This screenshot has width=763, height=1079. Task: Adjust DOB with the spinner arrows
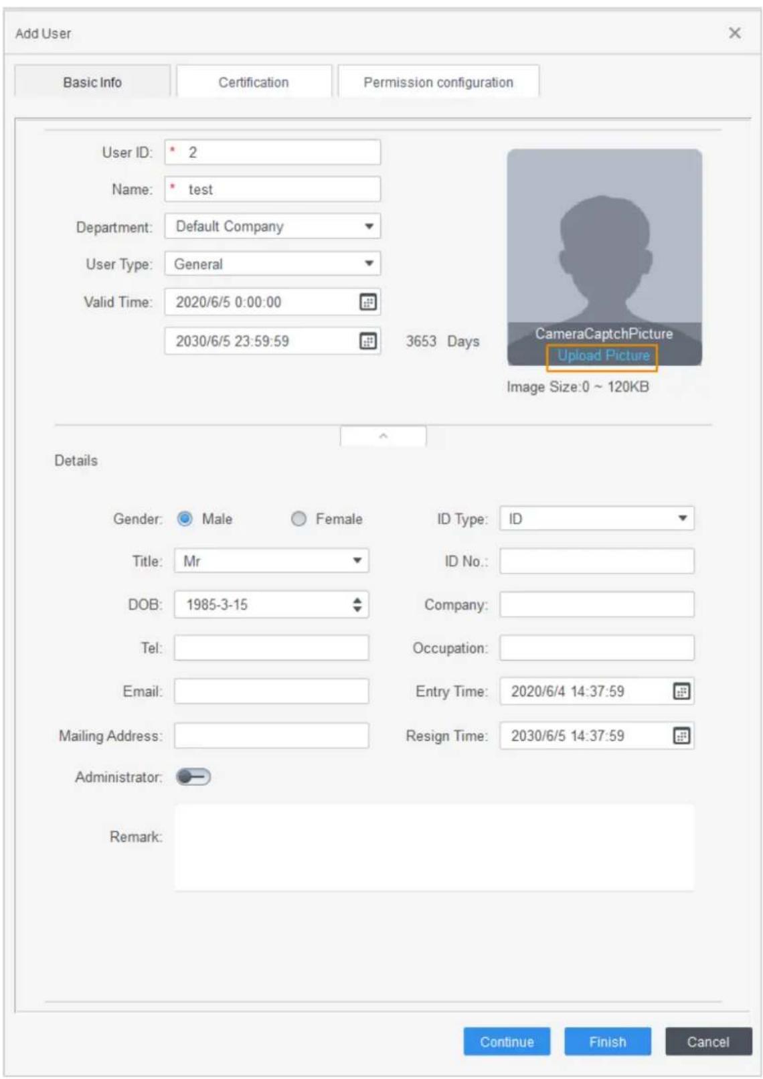pyautogui.click(x=357, y=604)
